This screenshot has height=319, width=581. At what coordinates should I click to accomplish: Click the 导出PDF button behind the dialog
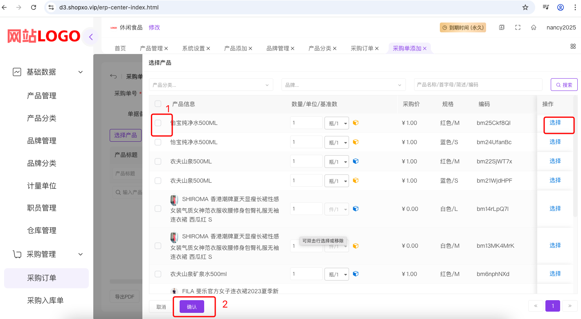[x=125, y=297]
